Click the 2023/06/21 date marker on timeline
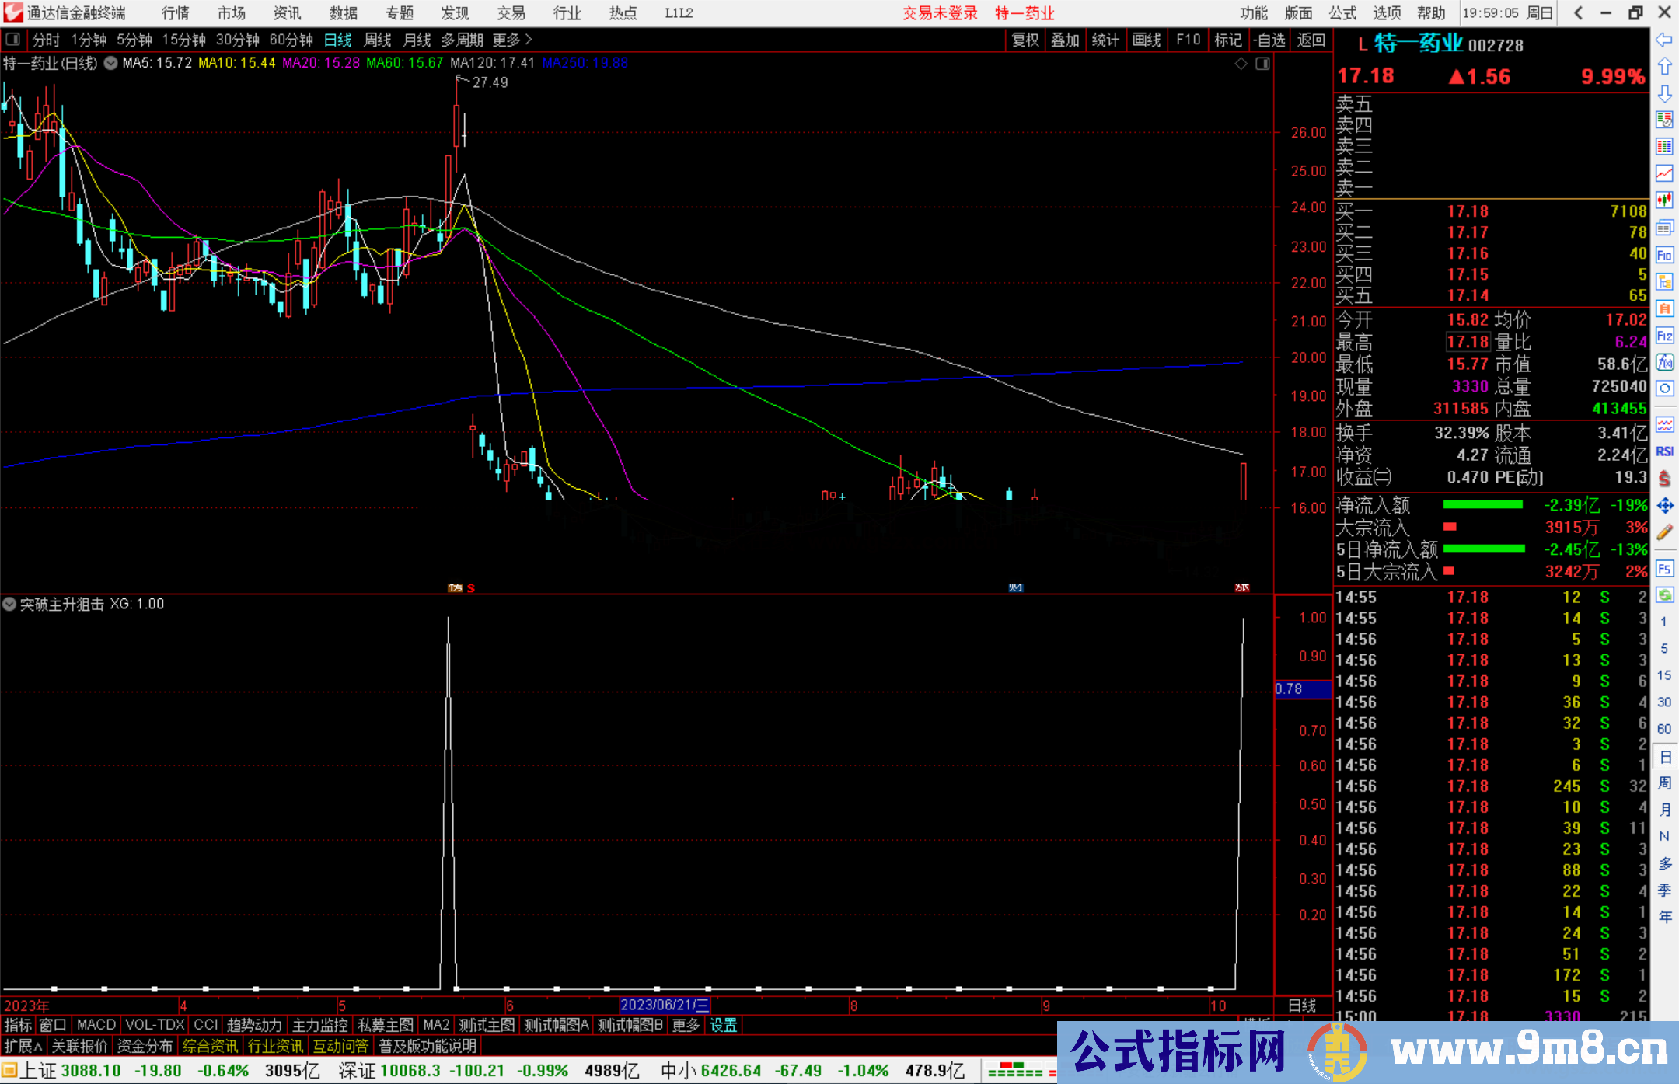 pyautogui.click(x=665, y=1005)
